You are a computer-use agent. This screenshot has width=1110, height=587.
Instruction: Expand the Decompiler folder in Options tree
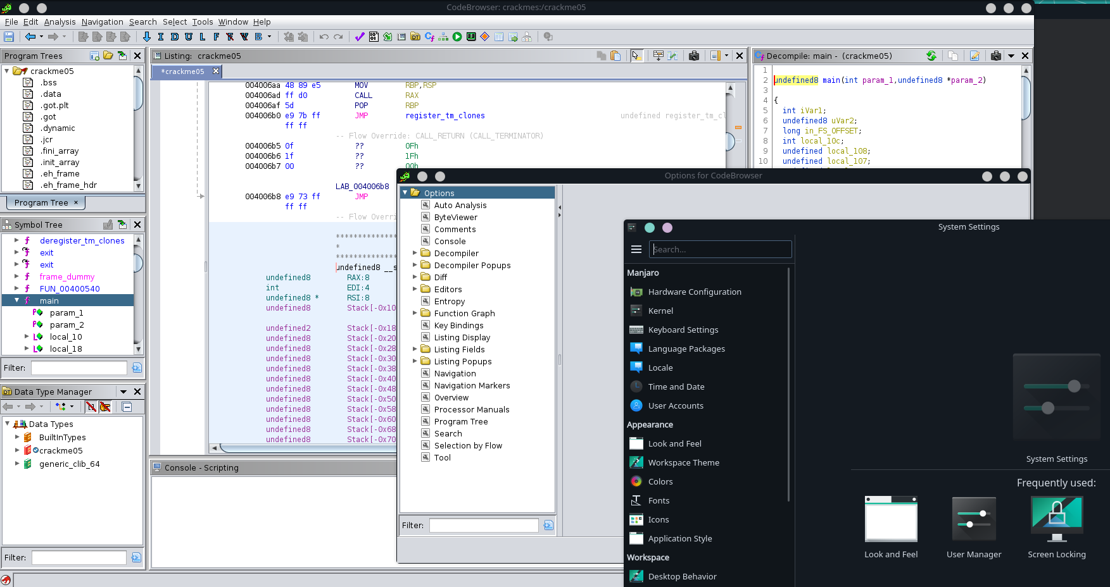(415, 253)
